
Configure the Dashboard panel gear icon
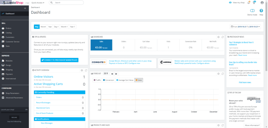click(218, 37)
